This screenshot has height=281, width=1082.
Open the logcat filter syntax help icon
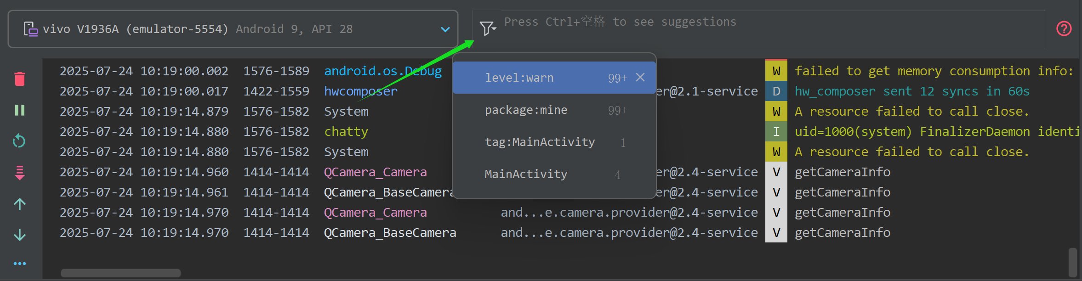click(x=1064, y=28)
